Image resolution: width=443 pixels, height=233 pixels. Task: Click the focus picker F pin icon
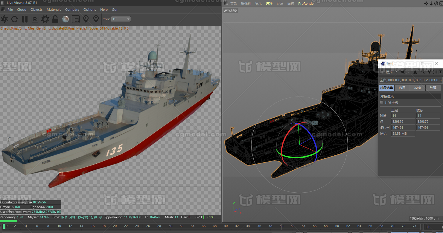point(86,19)
